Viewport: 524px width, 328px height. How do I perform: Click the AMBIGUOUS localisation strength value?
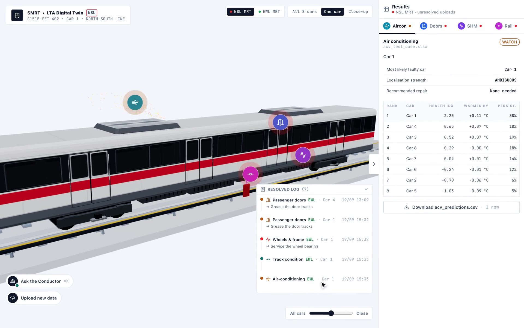click(x=505, y=80)
